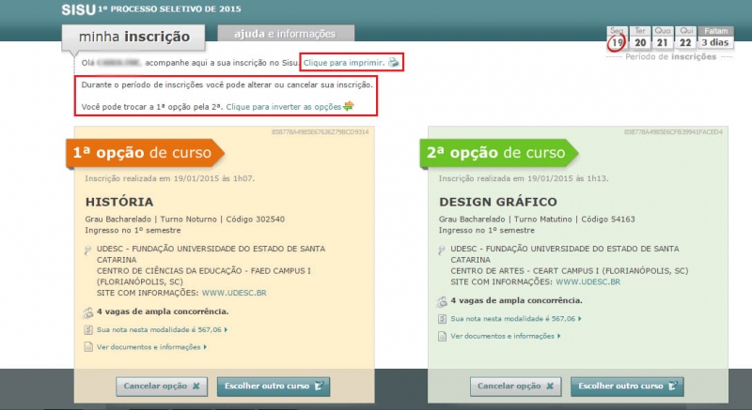
Task: Cancel the Design Gráfico second course option
Action: point(514,386)
